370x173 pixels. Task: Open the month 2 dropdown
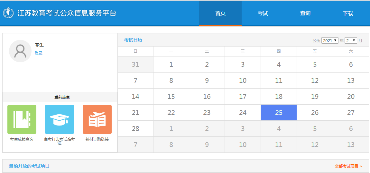351,40
